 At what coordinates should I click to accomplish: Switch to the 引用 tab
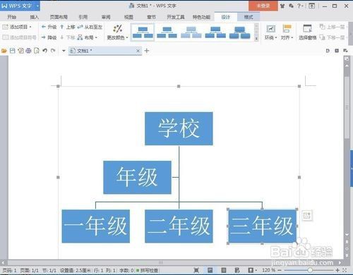pos(83,17)
